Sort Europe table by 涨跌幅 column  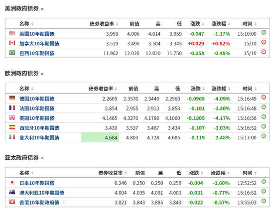221,89
